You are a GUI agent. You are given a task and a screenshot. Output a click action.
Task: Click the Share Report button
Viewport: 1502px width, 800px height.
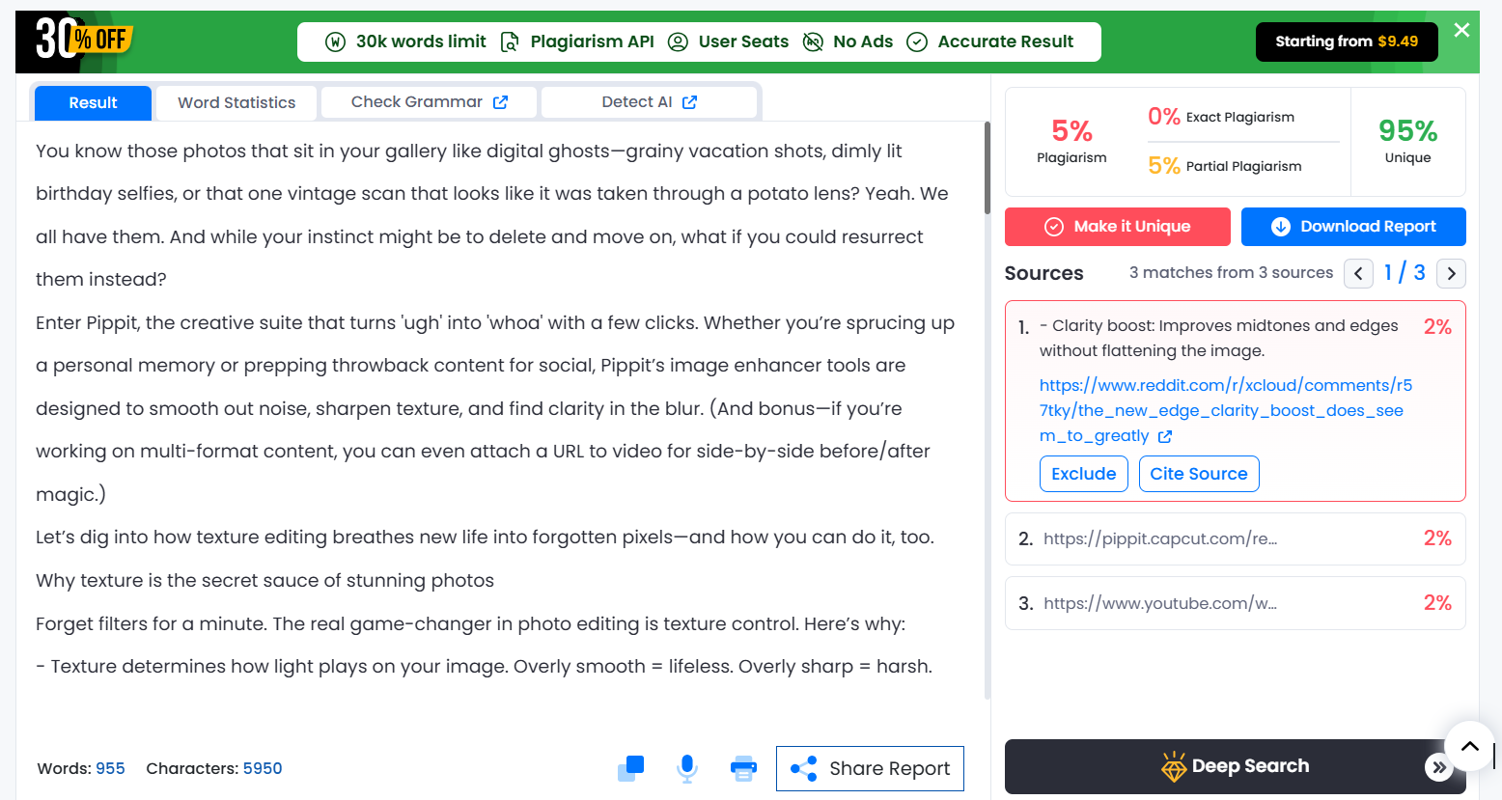pyautogui.click(x=870, y=768)
